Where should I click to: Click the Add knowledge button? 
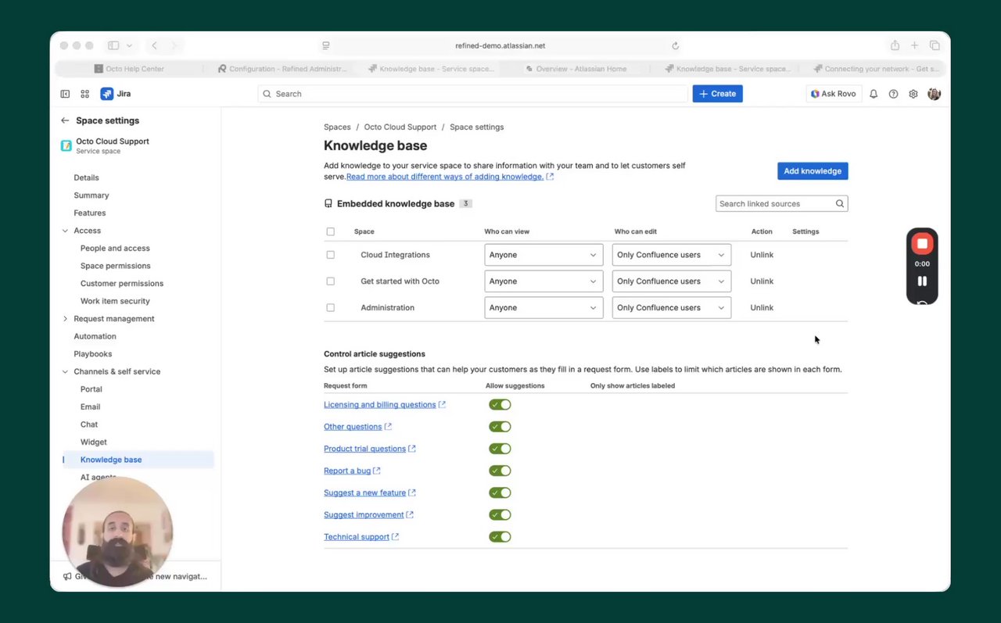(813, 171)
